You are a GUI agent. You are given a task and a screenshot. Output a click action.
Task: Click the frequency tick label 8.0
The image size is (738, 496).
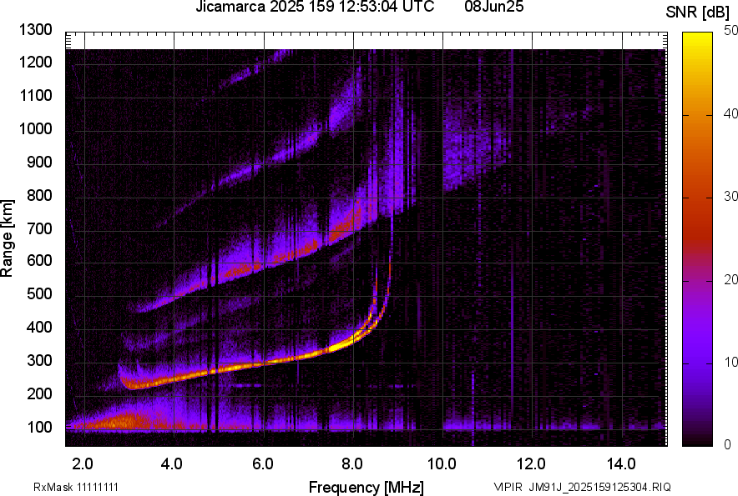pos(352,464)
